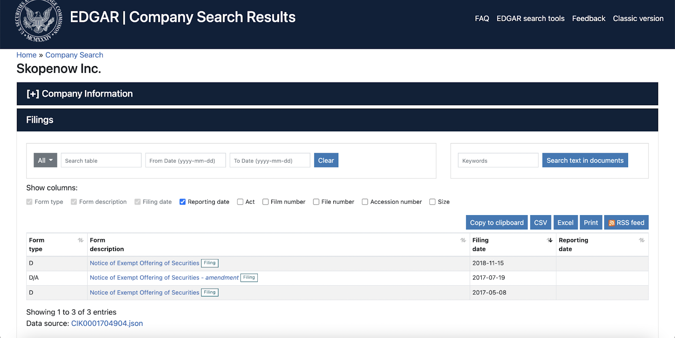Enable the File number column checkbox
675x338 pixels.
pos(316,202)
